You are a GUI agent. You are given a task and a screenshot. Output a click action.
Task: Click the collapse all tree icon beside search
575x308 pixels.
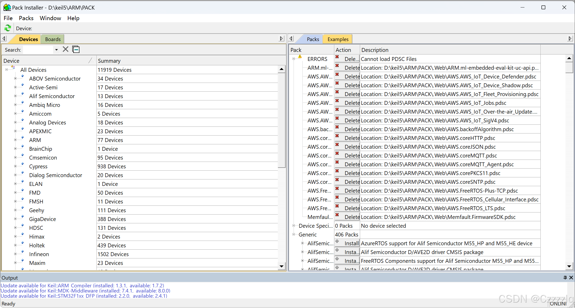tap(76, 49)
